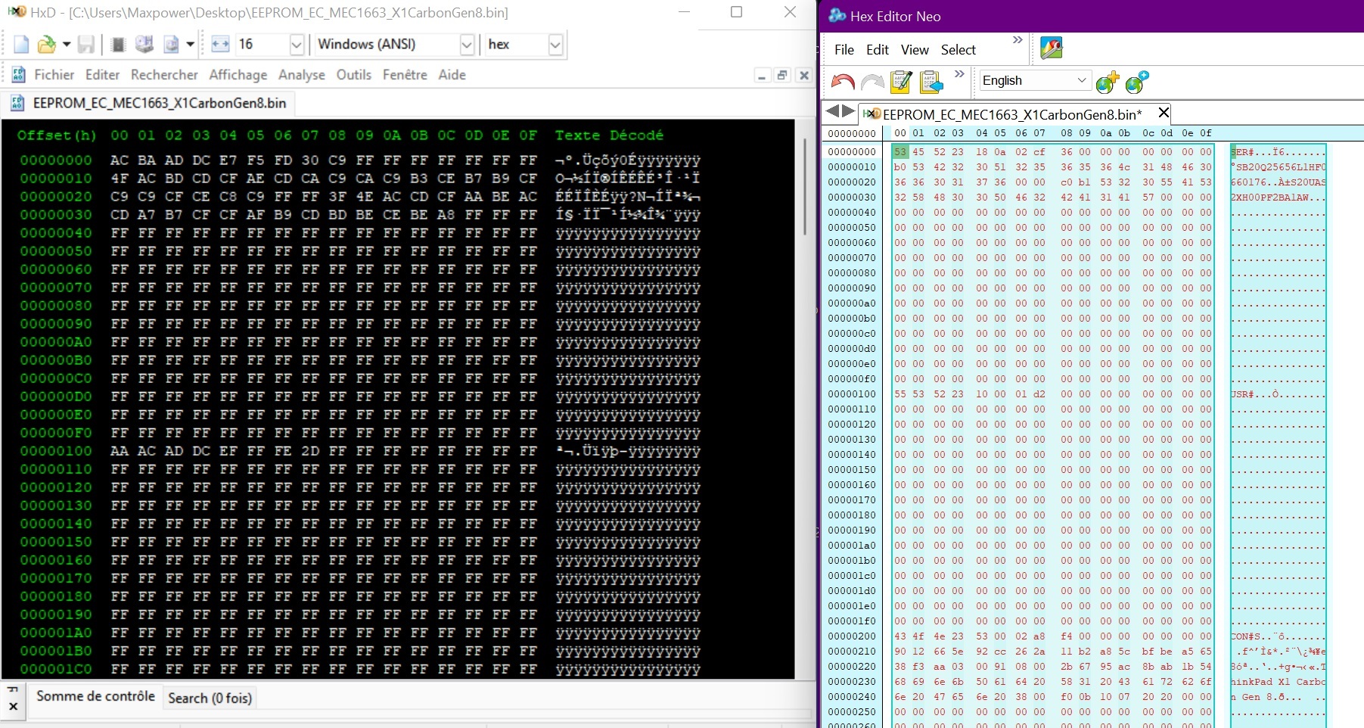Open the Rechercher menu in HxD
This screenshot has width=1364, height=728.
point(164,74)
